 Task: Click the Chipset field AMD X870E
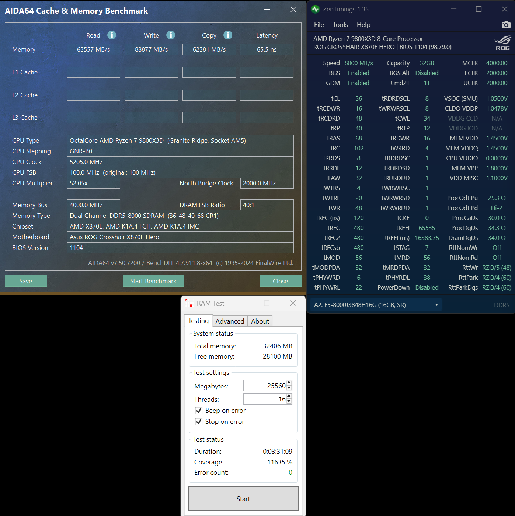click(x=180, y=226)
